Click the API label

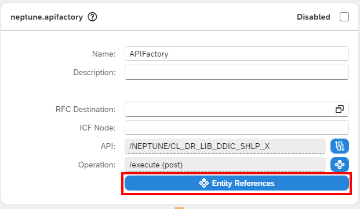108,146
